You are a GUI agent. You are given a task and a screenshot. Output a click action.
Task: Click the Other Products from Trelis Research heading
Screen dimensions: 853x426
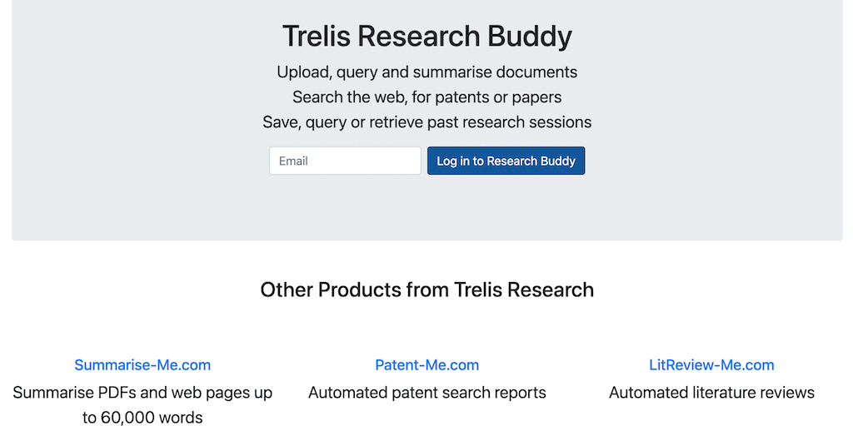coord(426,290)
